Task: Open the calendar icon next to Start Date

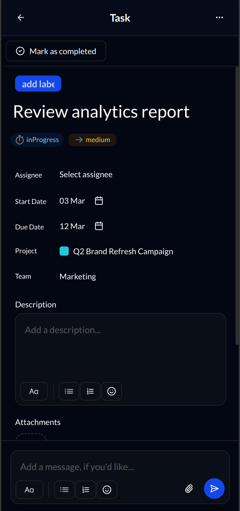Action: pyautogui.click(x=99, y=200)
